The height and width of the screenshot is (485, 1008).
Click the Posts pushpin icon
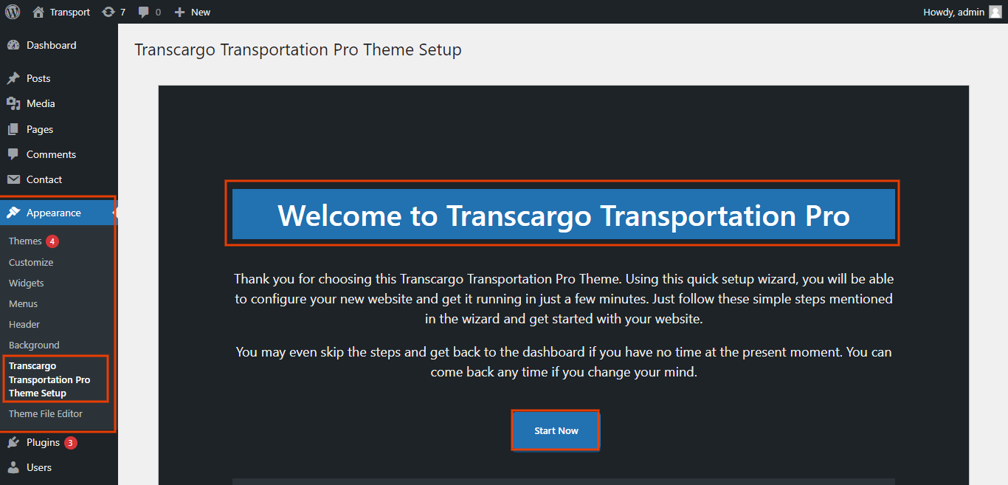13,78
